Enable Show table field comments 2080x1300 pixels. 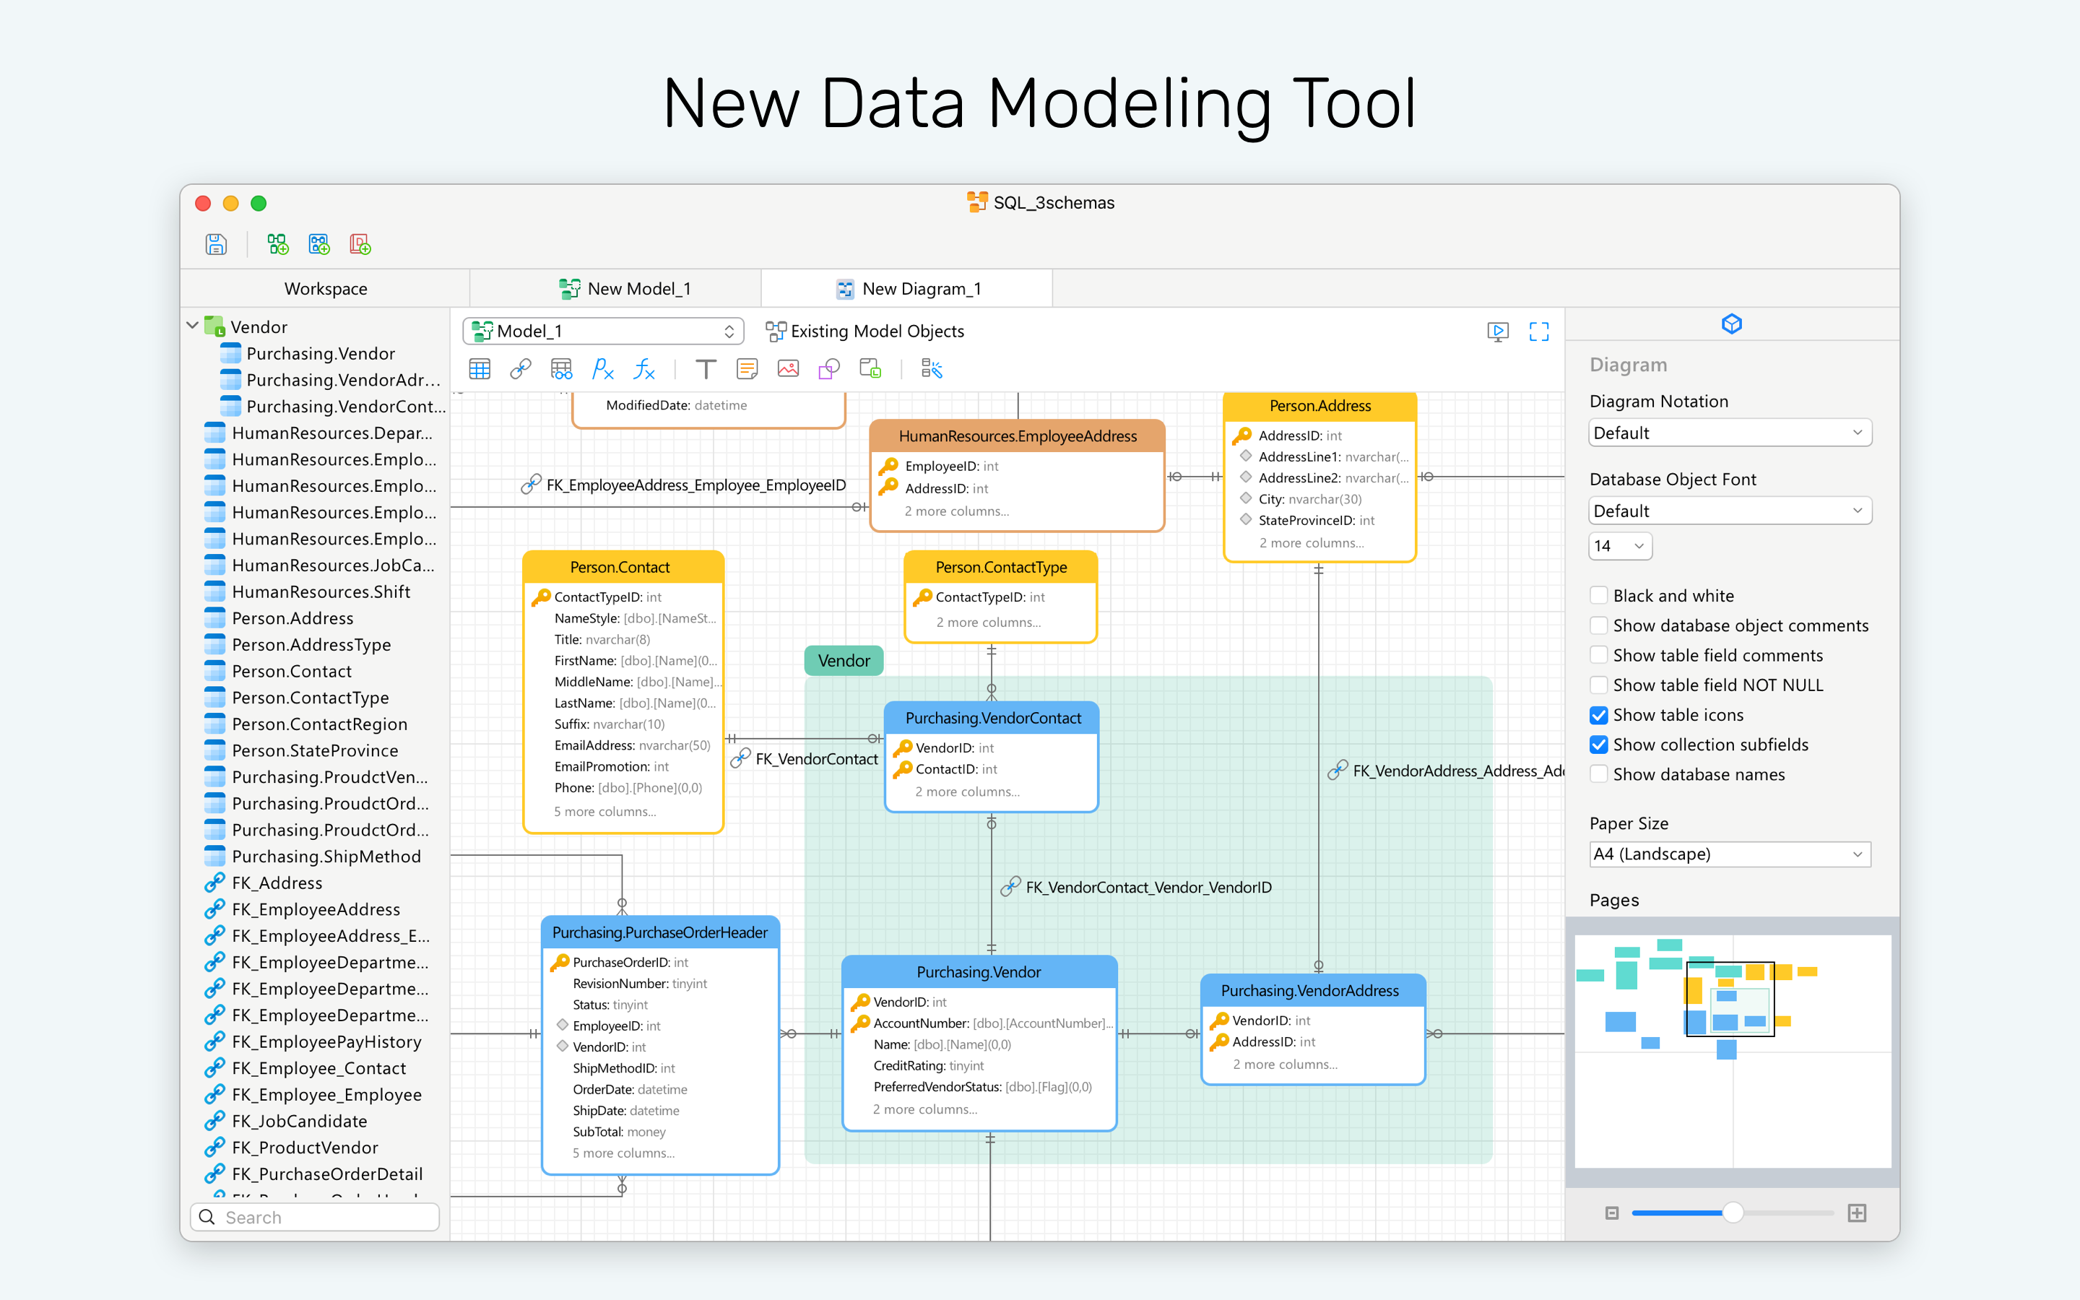pyautogui.click(x=1599, y=655)
